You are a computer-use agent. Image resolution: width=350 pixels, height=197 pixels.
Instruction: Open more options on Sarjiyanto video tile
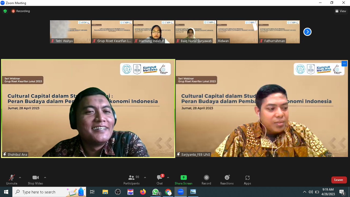click(x=344, y=64)
